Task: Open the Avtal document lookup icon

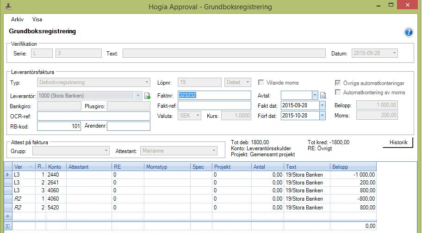Action: [323, 95]
